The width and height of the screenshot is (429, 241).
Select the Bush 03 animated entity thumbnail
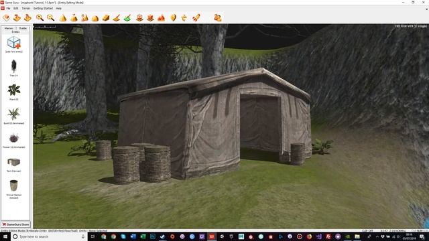13,114
